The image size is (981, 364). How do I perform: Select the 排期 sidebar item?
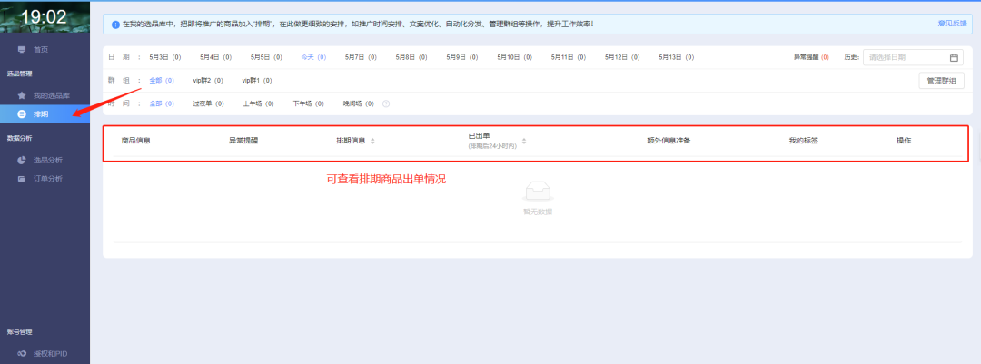point(45,113)
